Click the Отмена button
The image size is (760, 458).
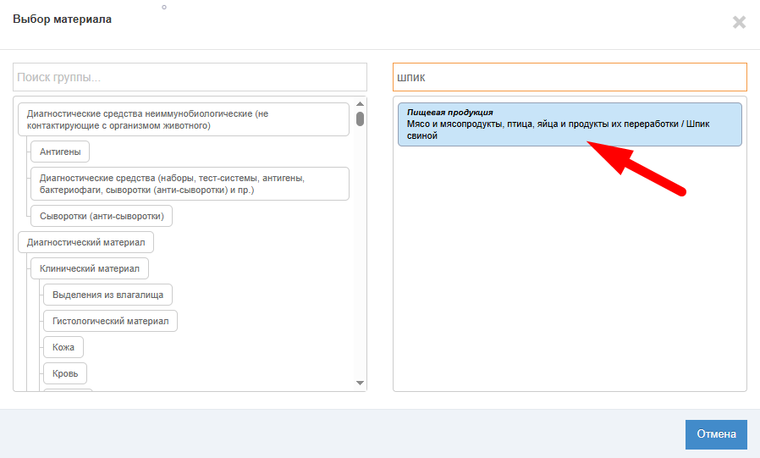716,434
